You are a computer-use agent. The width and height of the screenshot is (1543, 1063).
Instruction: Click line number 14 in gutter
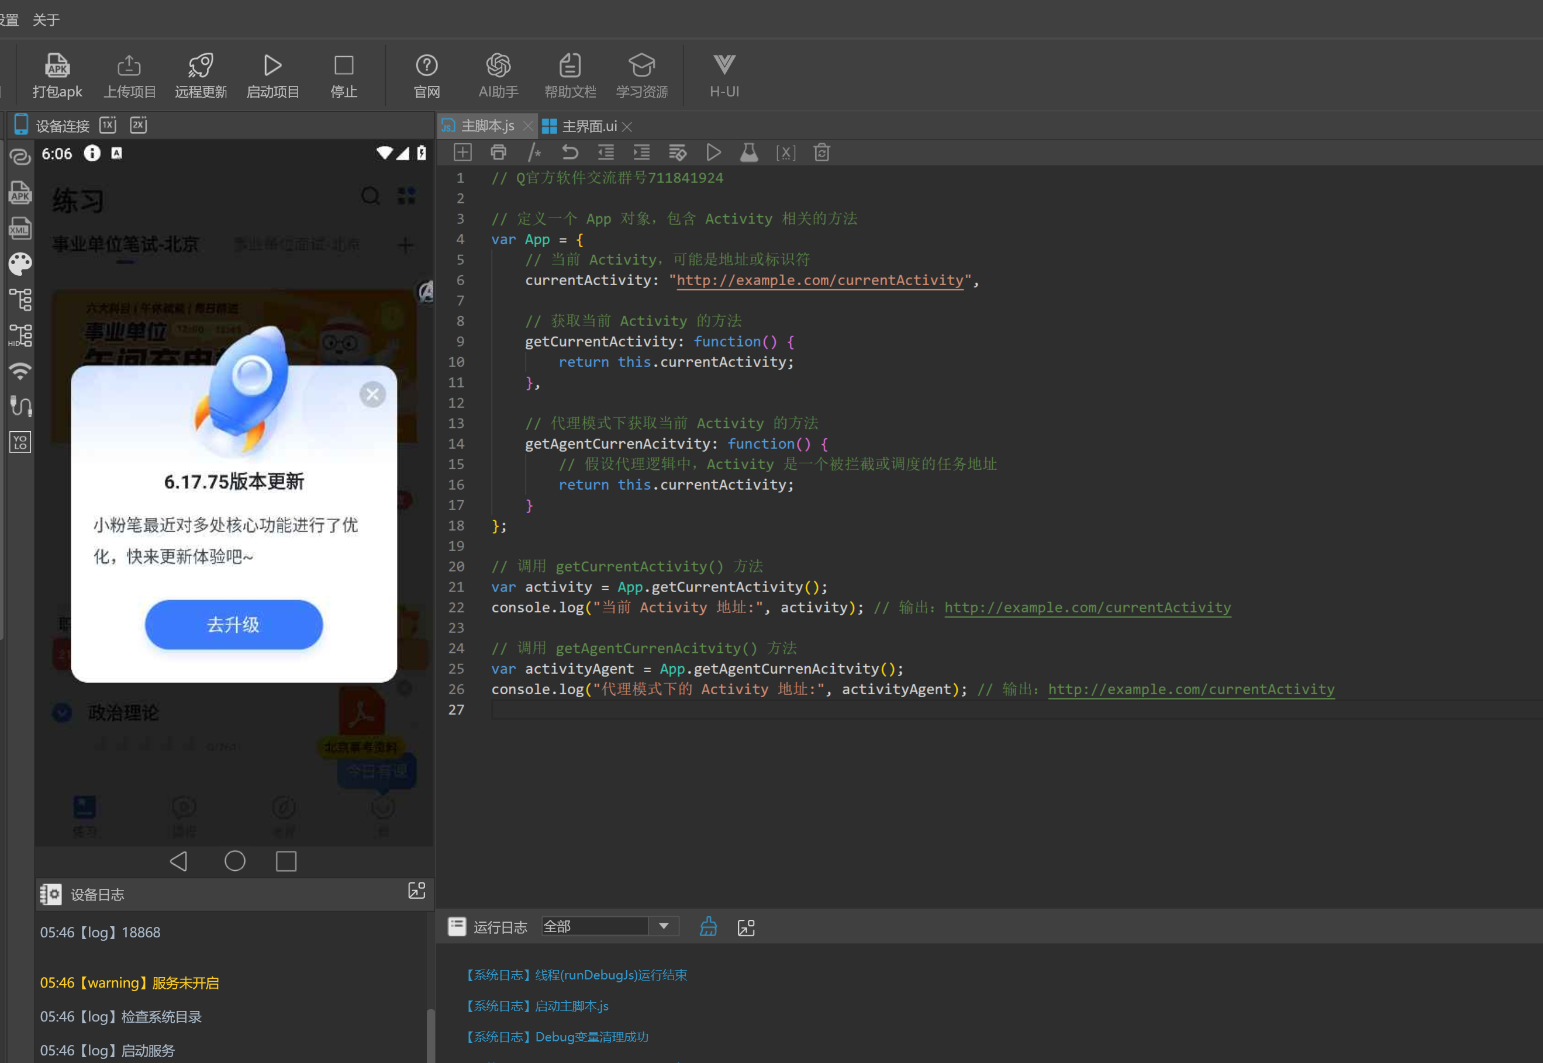[x=457, y=444]
